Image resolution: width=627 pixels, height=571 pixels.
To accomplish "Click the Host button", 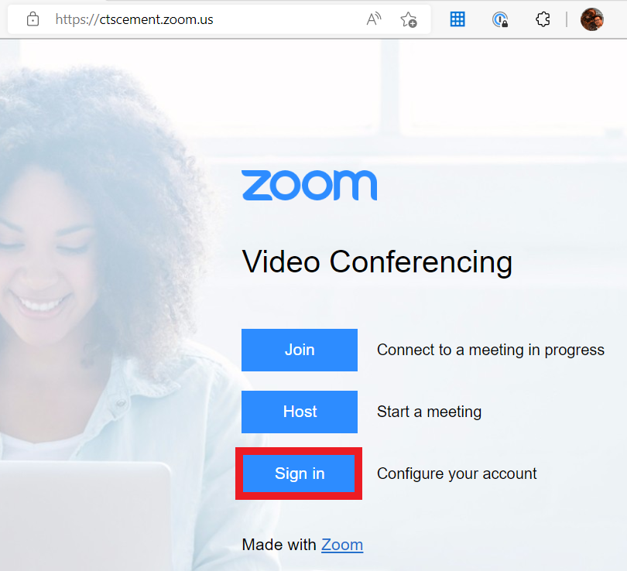I will pos(300,412).
